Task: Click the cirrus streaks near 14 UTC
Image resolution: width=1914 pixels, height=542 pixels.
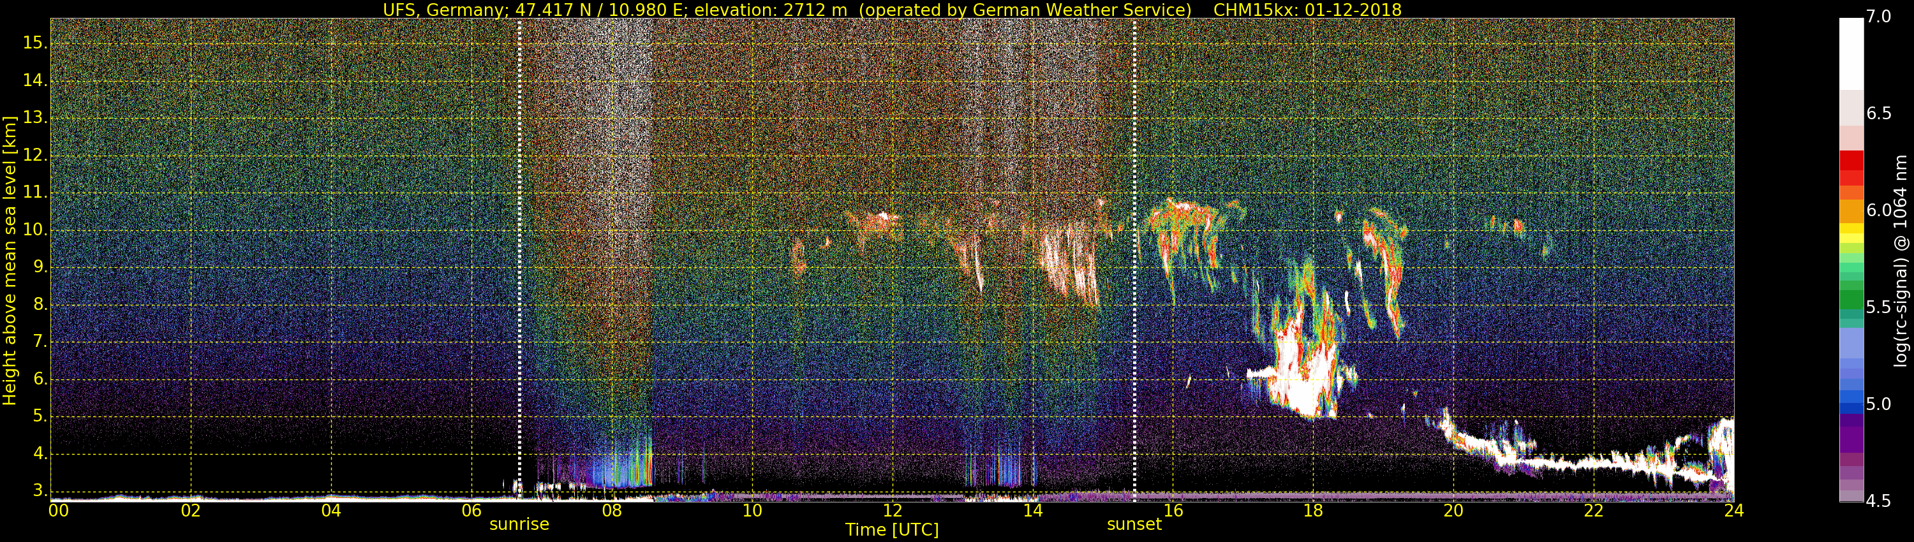Action: click(1070, 263)
